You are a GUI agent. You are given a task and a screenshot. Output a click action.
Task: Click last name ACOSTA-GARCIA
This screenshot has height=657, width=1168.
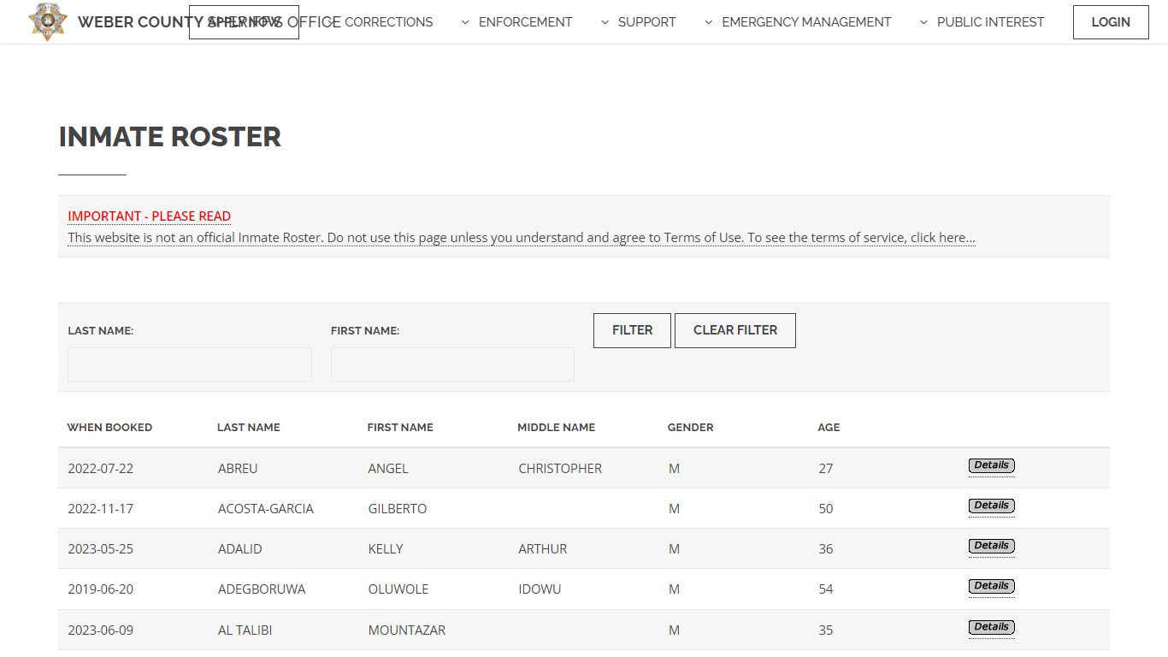(266, 509)
